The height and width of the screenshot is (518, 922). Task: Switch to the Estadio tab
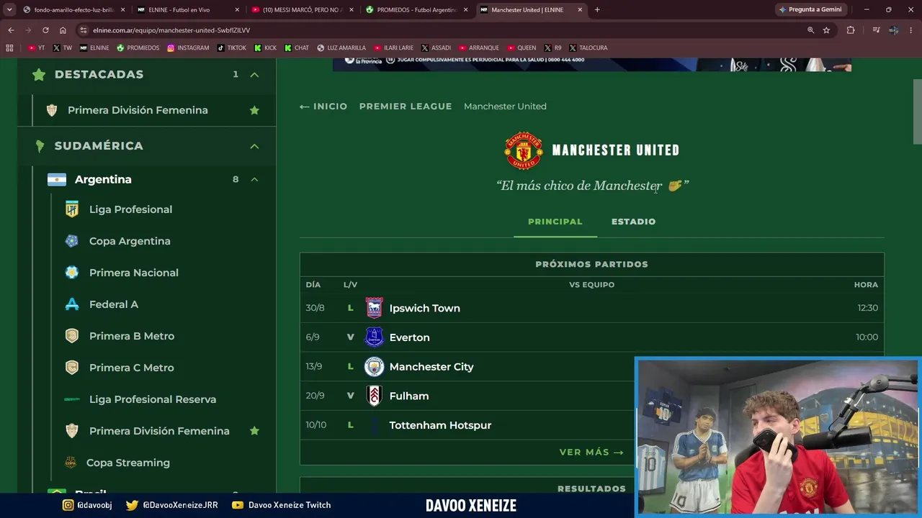click(634, 222)
